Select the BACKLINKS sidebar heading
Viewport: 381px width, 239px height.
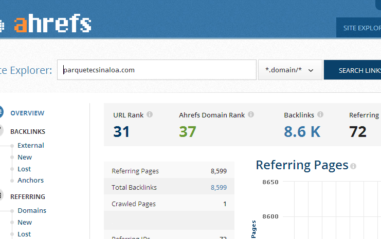coord(28,132)
